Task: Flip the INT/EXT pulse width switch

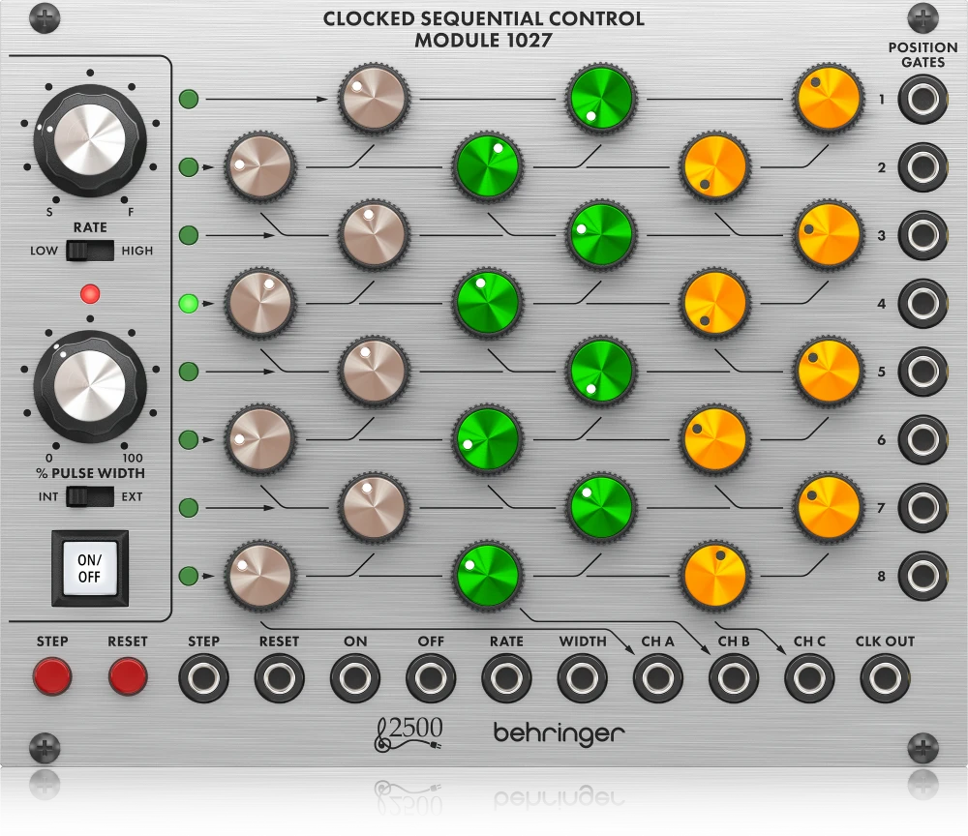Action: (90, 496)
